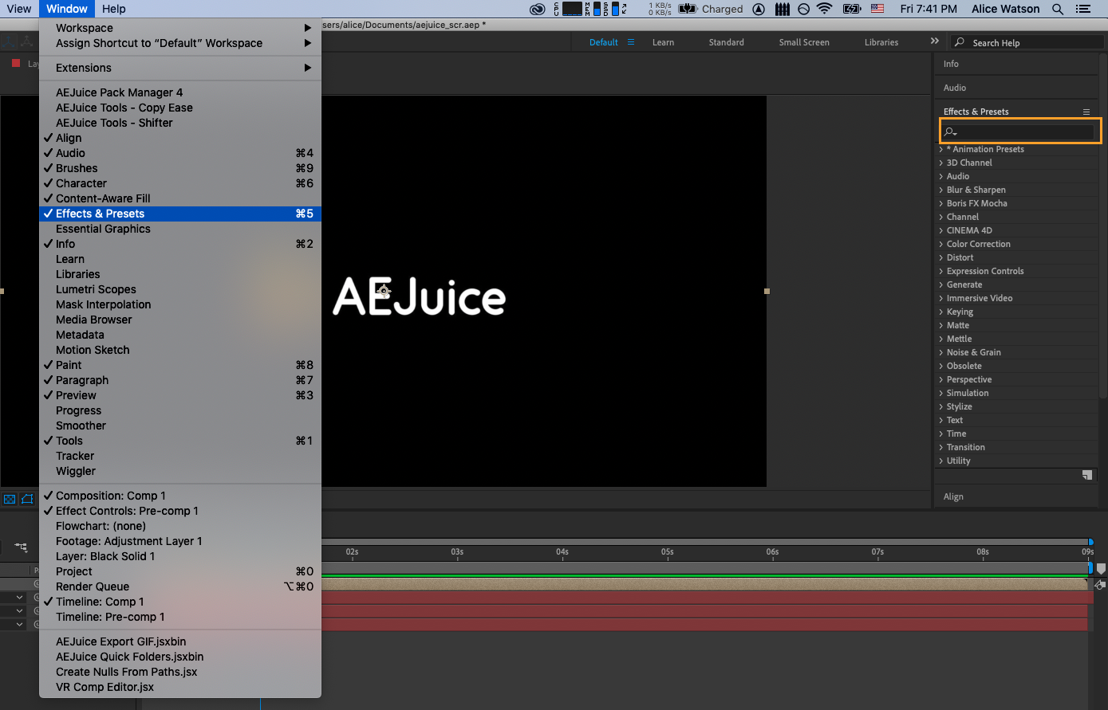Choose AEJuice Tools - Copy Ease

[180, 108]
